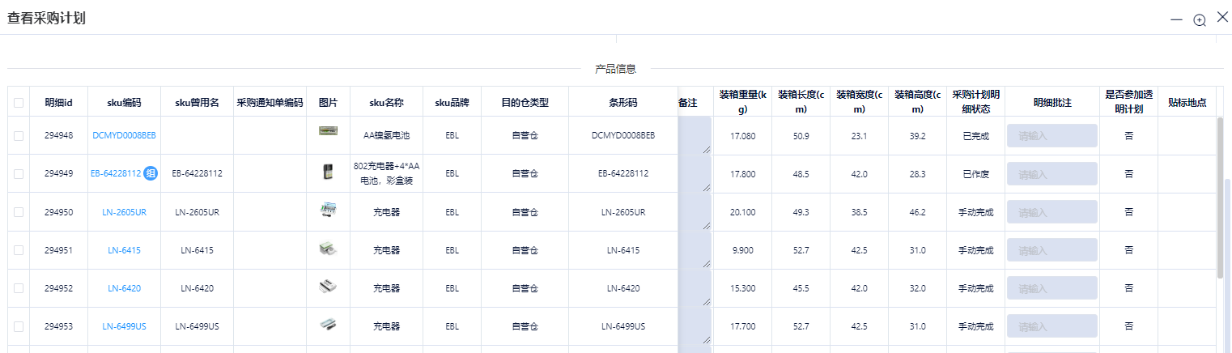Click 明细批注 input for row 294953
The image size is (1232, 353).
pos(1051,326)
